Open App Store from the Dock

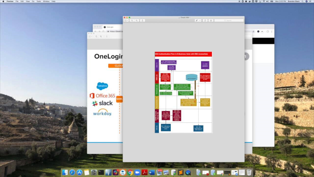(79, 172)
